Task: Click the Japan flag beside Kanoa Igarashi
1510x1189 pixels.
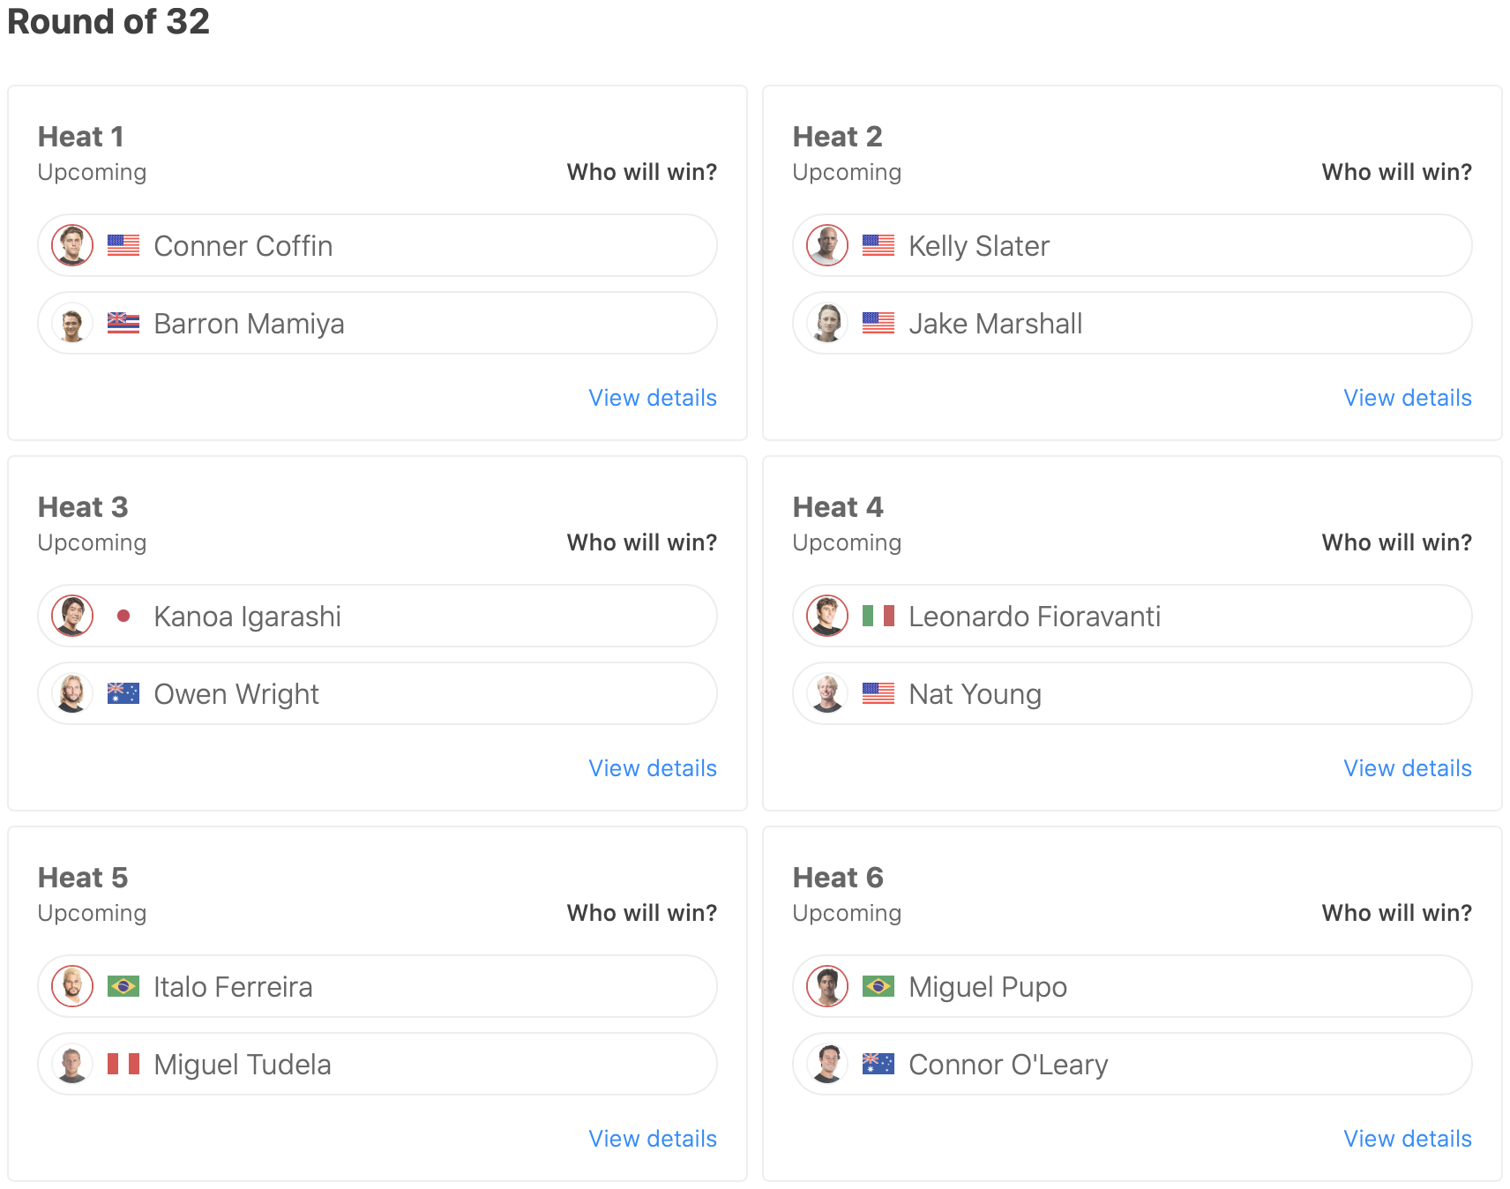Action: pos(123,616)
